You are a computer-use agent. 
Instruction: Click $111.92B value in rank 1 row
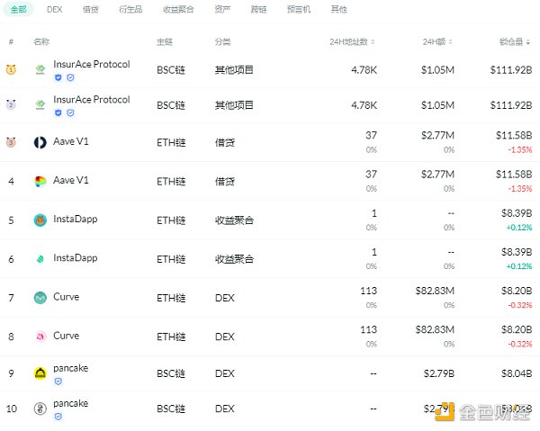point(511,70)
